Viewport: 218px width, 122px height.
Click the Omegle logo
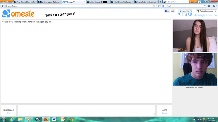pyautogui.click(x=18, y=14)
